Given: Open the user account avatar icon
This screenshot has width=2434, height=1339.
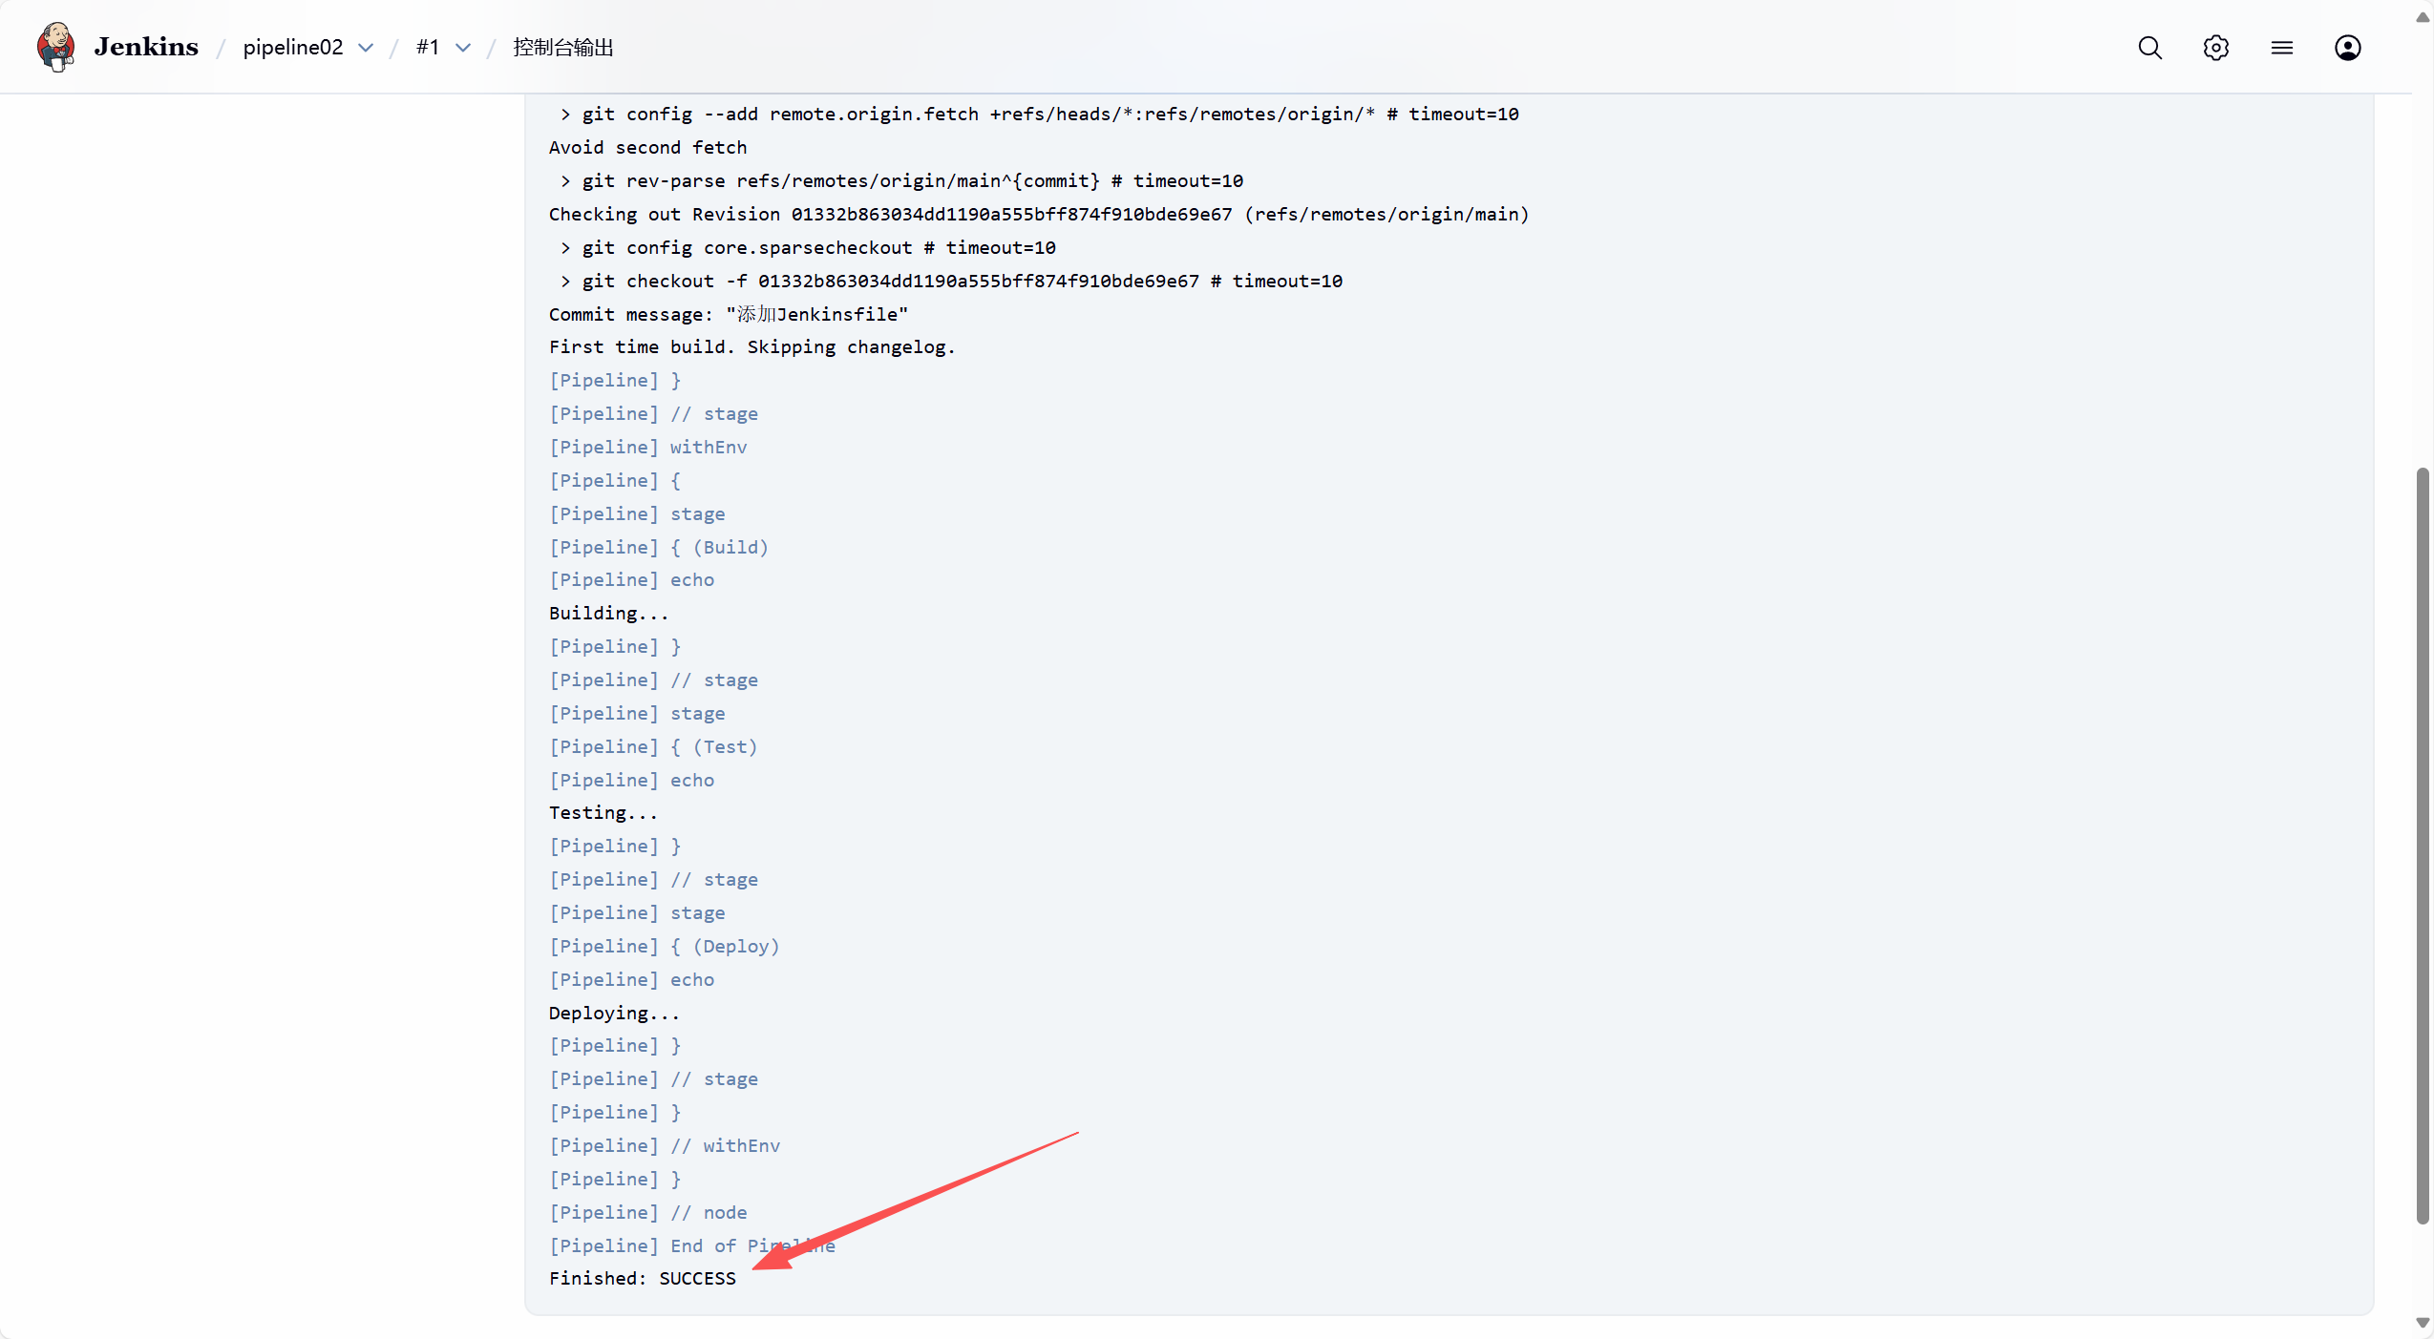Looking at the screenshot, I should click(x=2347, y=48).
